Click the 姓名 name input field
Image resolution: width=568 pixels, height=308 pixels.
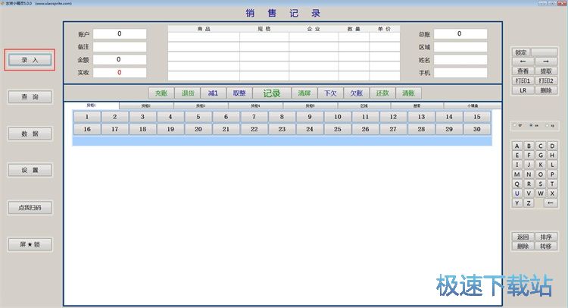(x=460, y=60)
